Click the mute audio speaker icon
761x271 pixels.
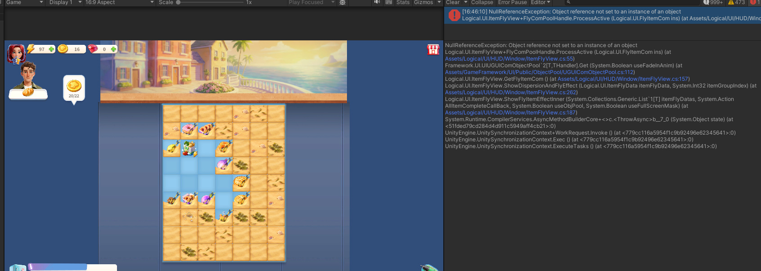pyautogui.click(x=377, y=3)
